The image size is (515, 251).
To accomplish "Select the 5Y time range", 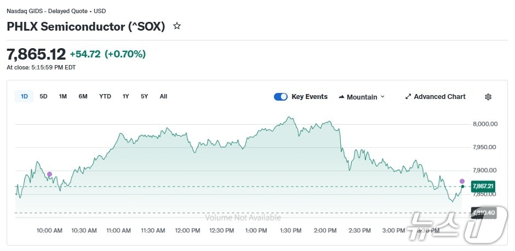I will click(x=144, y=97).
